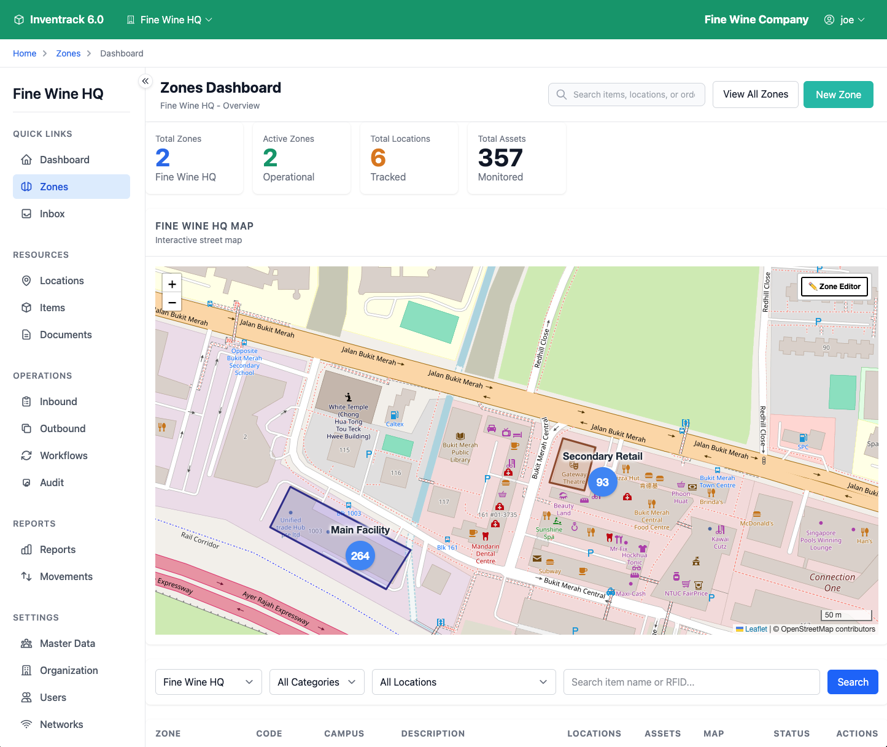The height and width of the screenshot is (747, 887).
Task: Open the Leaflet attribution link
Action: click(x=756, y=629)
